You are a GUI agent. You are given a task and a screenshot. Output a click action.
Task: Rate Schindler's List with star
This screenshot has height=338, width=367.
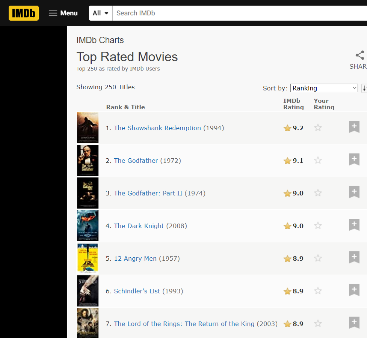click(x=318, y=291)
